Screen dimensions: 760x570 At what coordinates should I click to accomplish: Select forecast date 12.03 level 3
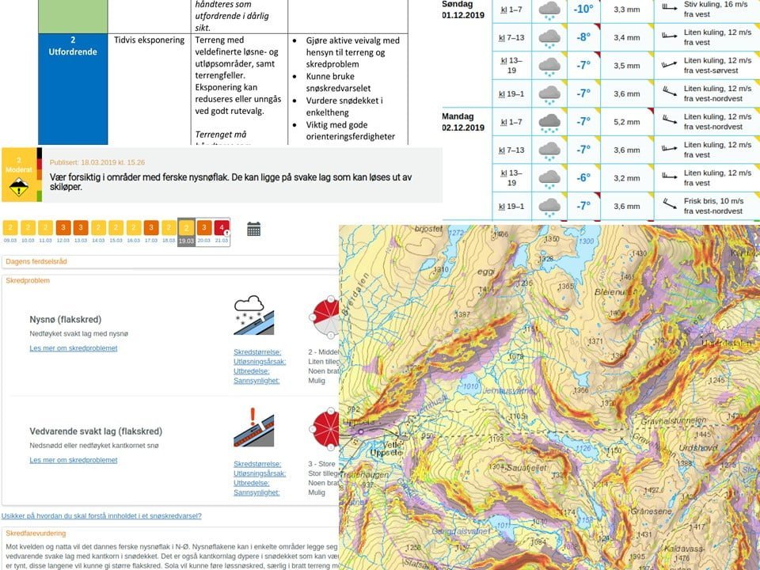[x=63, y=230]
